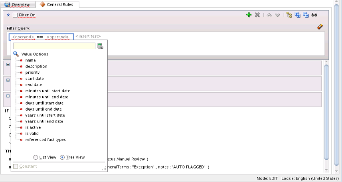Select the List View radio button
Viewport: 342px width, 182px height.
pos(36,157)
